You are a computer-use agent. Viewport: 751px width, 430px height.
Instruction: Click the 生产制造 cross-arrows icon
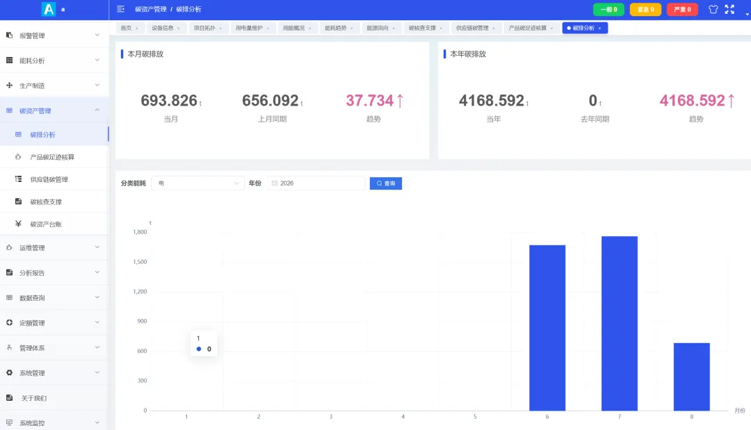(9, 85)
